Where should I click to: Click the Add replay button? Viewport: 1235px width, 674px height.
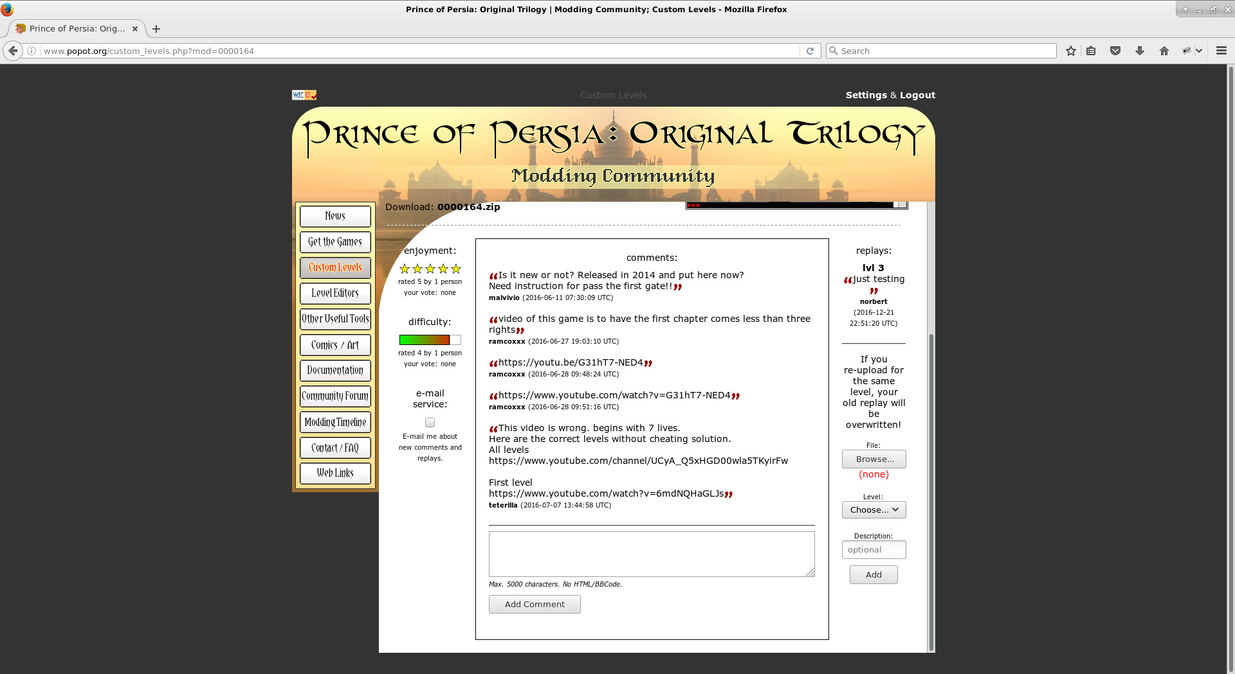coord(874,574)
